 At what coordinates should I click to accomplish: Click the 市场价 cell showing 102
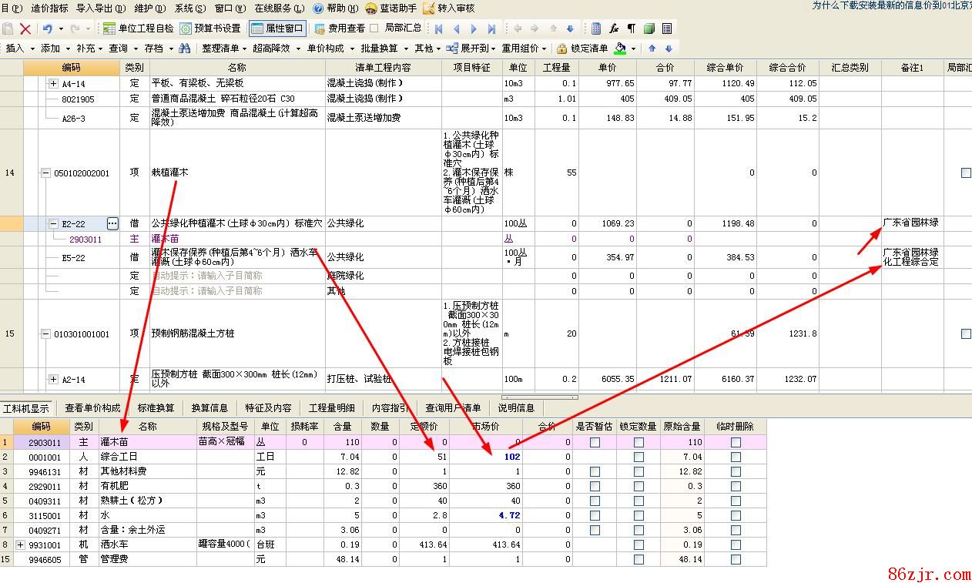coord(486,457)
